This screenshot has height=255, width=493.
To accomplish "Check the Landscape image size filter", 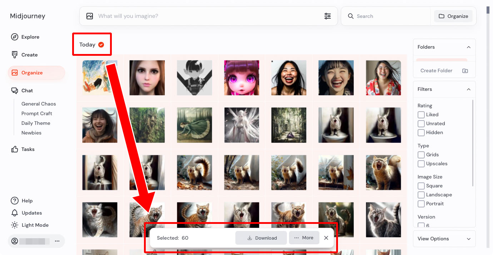I will (x=421, y=195).
